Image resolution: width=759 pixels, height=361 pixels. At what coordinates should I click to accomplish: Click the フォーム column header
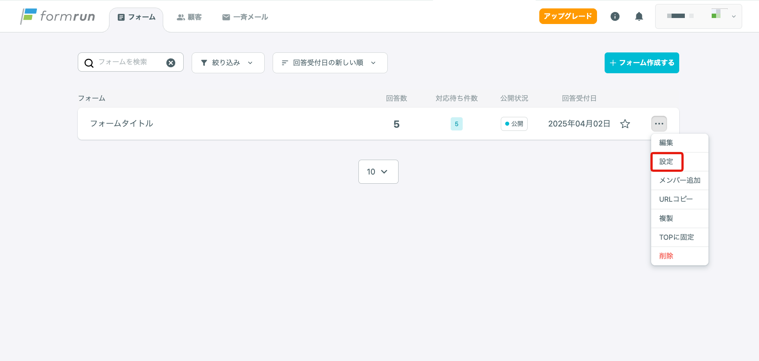pos(91,98)
